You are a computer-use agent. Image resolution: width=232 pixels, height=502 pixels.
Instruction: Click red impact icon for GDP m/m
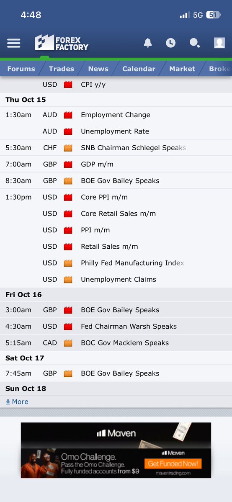click(x=68, y=164)
